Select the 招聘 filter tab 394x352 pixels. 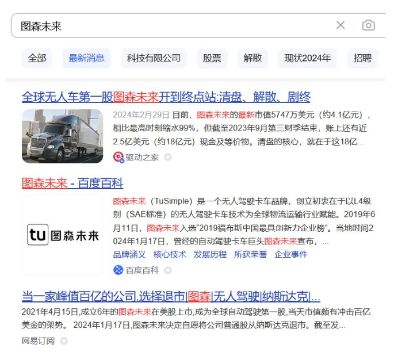tap(362, 58)
